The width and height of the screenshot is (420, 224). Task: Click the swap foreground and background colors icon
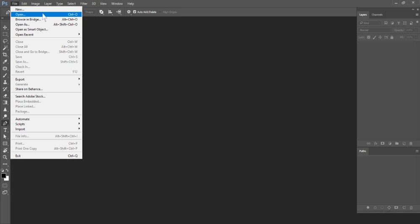[7, 170]
